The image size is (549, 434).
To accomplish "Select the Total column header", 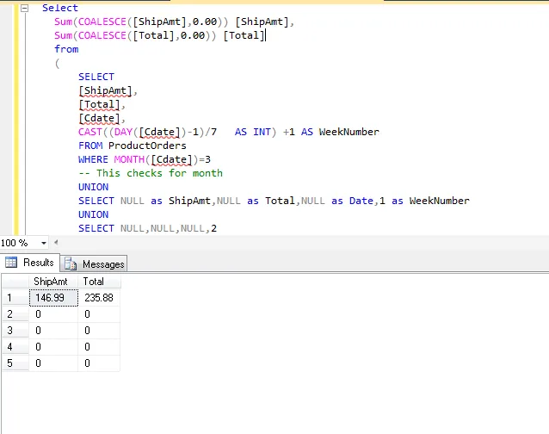I will [x=99, y=282].
